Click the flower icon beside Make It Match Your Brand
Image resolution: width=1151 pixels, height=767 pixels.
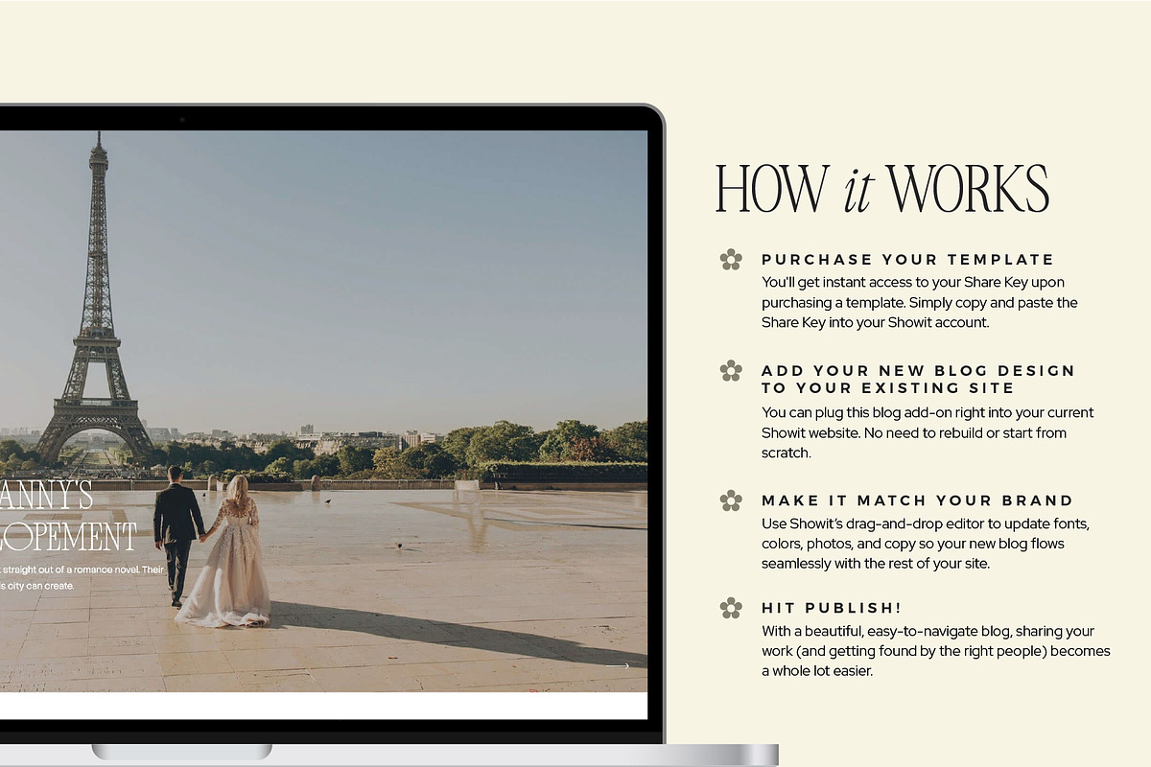731,500
